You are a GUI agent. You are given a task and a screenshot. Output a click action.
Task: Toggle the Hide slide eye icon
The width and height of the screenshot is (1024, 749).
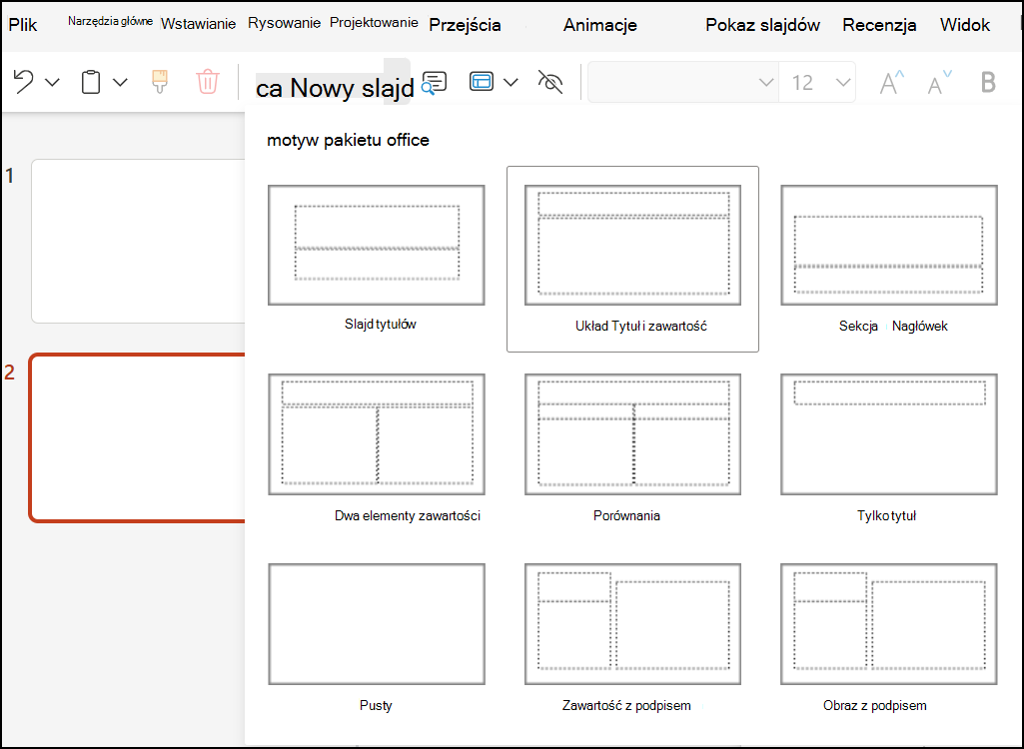(549, 82)
